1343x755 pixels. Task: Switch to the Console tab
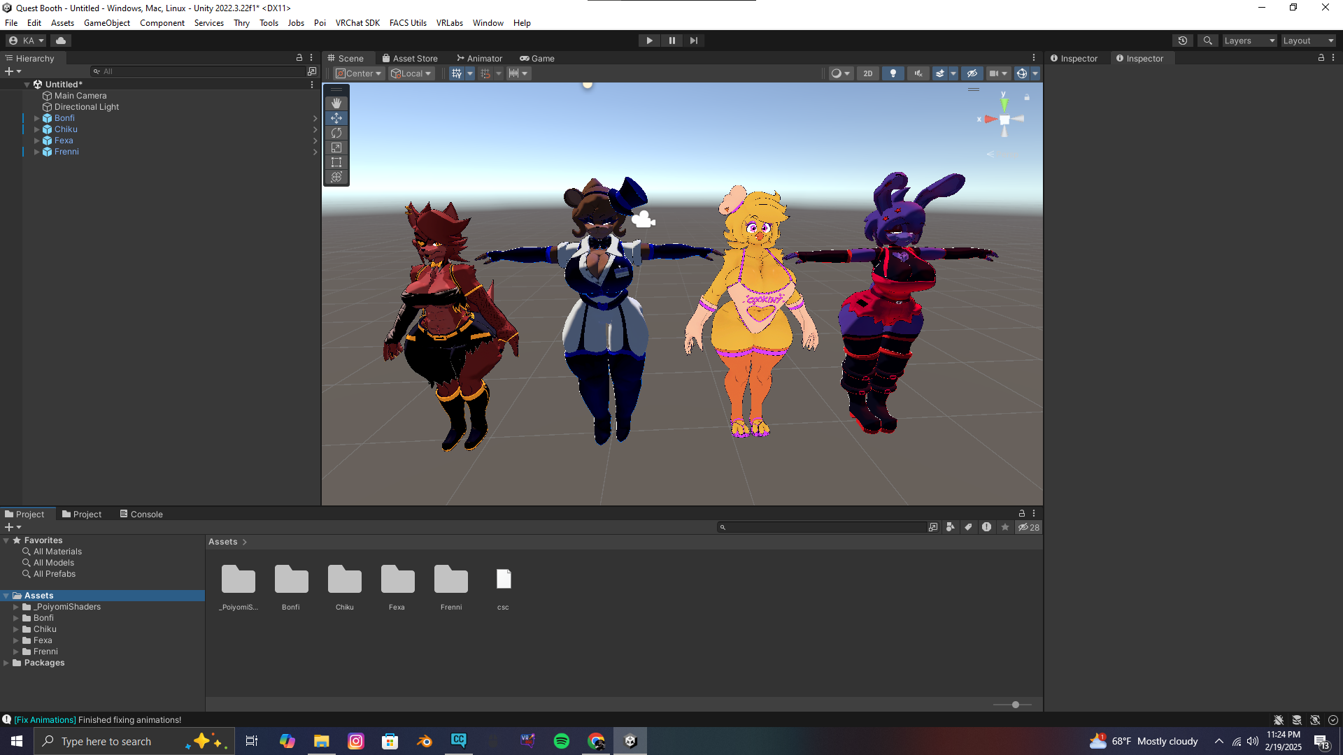pos(141,515)
